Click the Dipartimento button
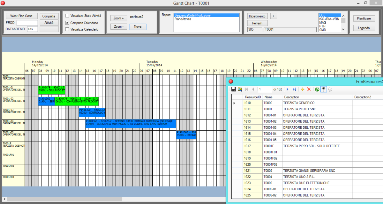This screenshot has width=383, height=204. pyautogui.click(x=258, y=16)
